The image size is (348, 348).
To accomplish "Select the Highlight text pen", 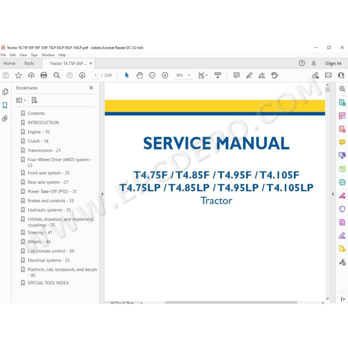I will coord(249,76).
